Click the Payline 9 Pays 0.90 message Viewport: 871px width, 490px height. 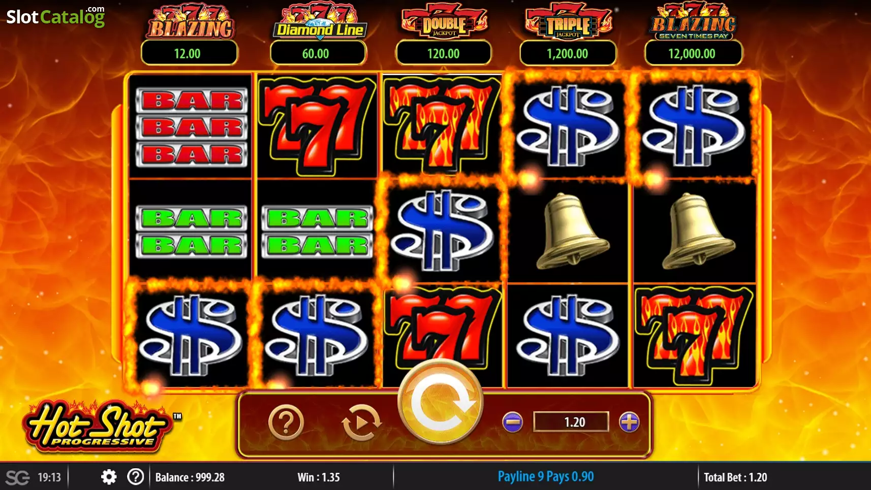tap(546, 477)
